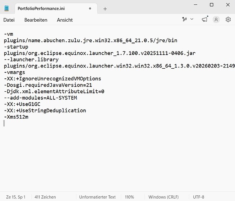Add a new tab with plus button

tap(105, 9)
